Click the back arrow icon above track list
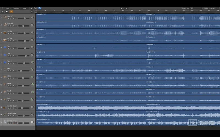Viewport: 220px width, 137px height. [x=2, y=8]
